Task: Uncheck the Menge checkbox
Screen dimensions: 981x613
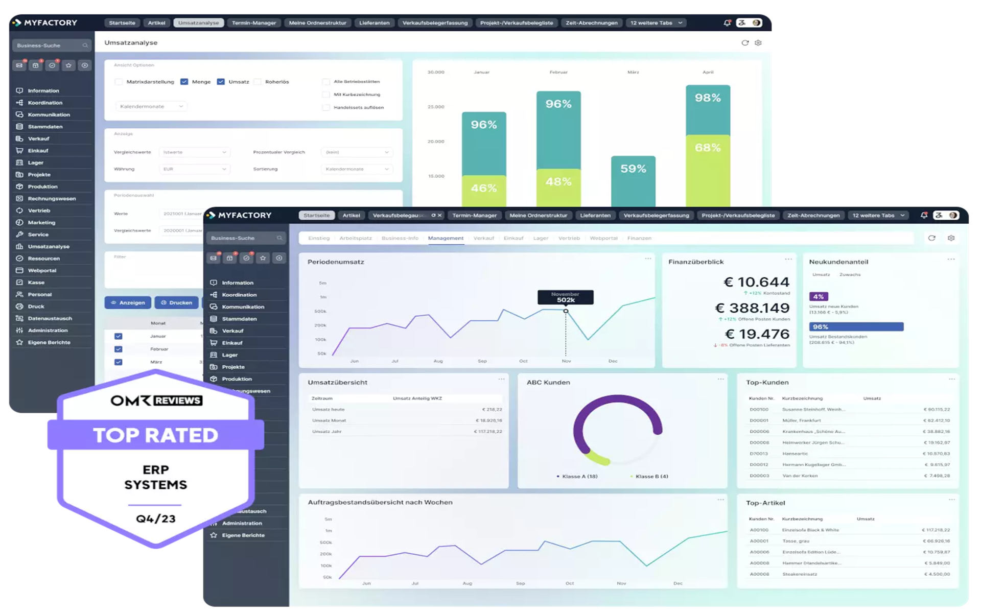Action: (184, 82)
